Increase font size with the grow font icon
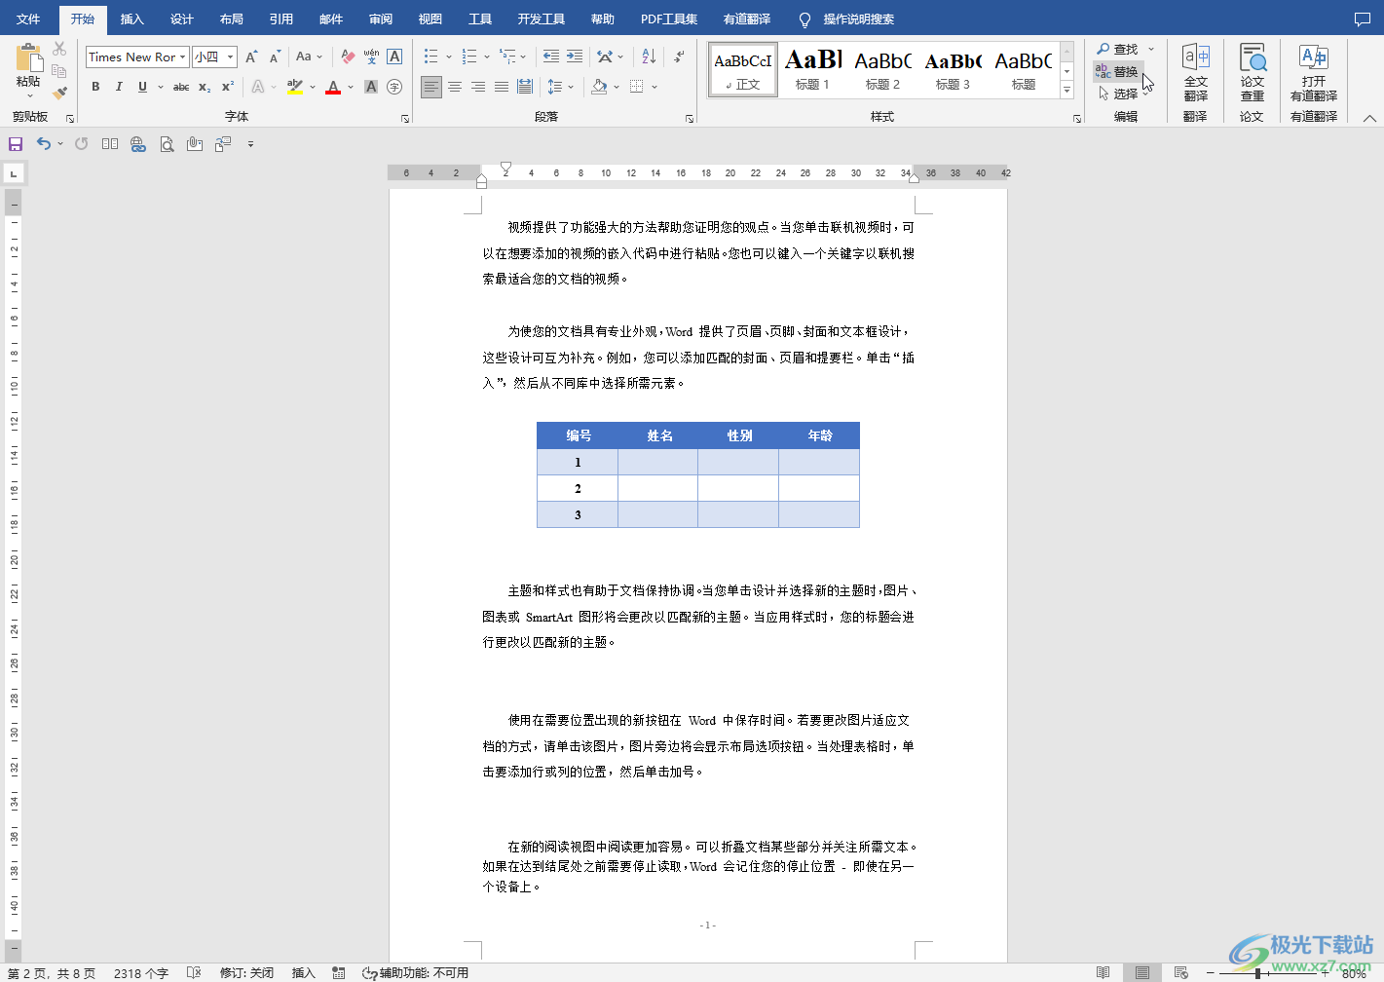The width and height of the screenshot is (1384, 982). (251, 57)
